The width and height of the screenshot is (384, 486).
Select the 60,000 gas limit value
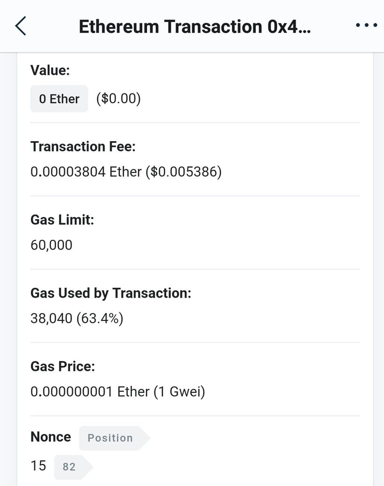pos(51,245)
